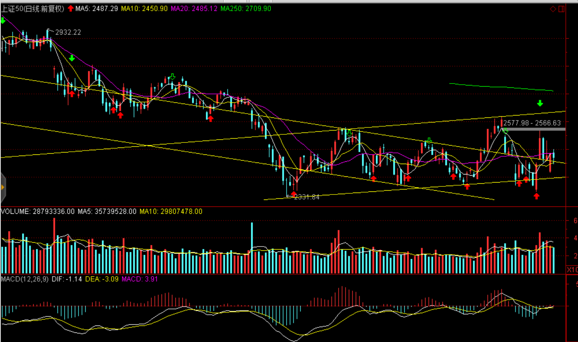Click the VOLUME: 28793336.00 indicator header
The image size is (578, 342).
tap(38, 211)
